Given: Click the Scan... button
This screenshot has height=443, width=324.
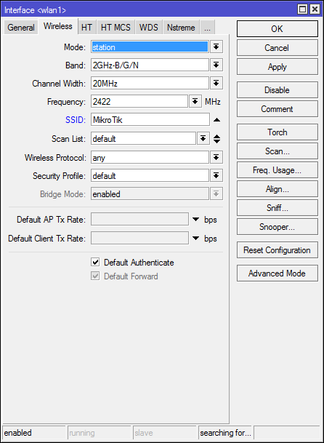Looking at the screenshot, I should click(278, 151).
